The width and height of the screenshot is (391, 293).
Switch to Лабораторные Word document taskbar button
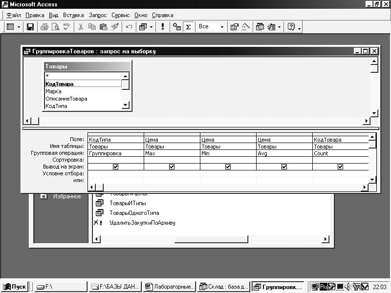[170, 287]
